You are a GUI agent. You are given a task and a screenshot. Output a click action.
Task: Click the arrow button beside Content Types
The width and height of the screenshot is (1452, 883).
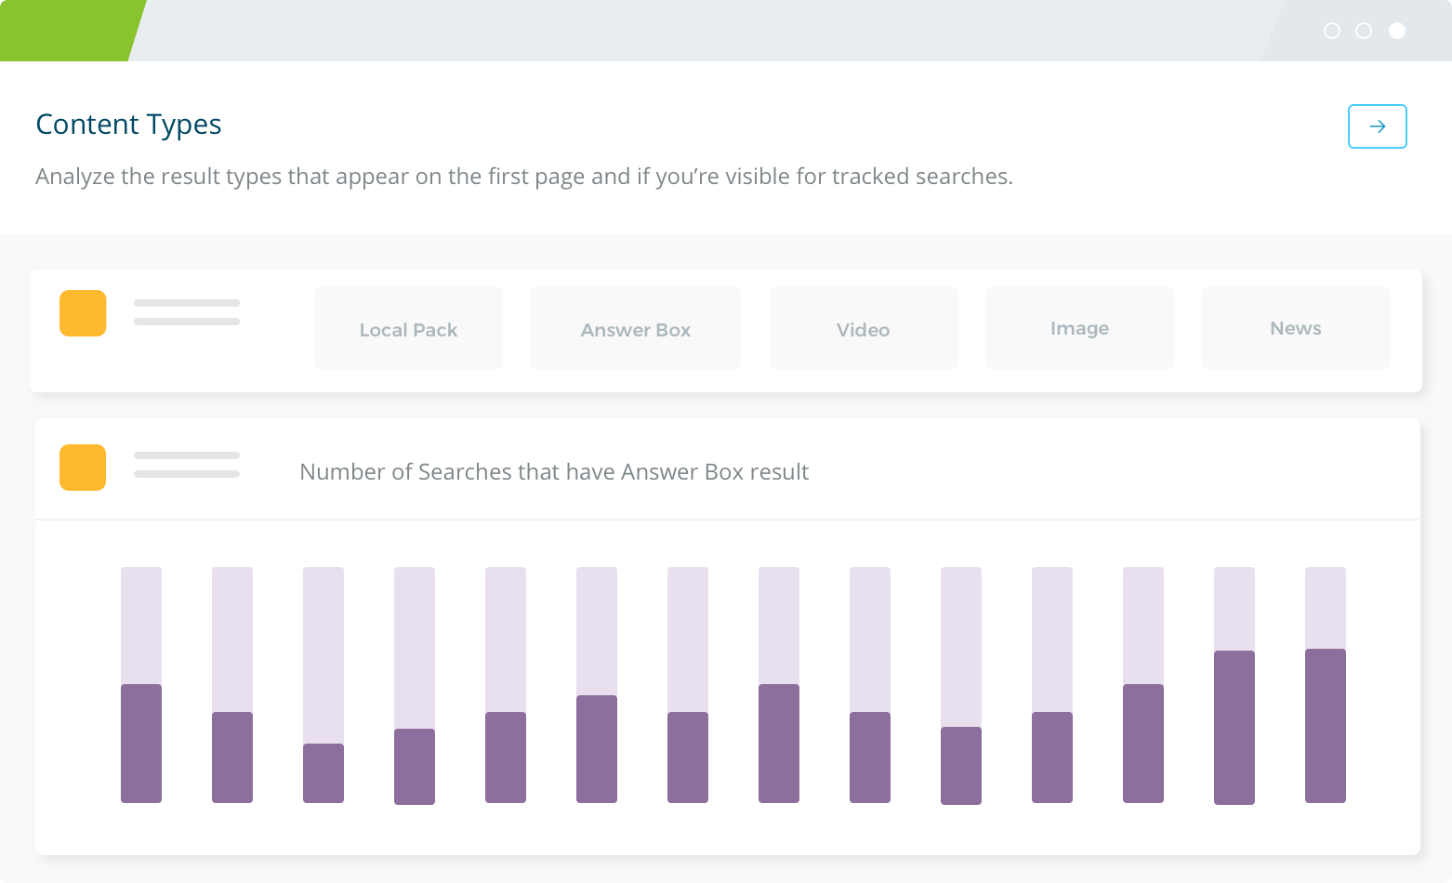tap(1377, 126)
